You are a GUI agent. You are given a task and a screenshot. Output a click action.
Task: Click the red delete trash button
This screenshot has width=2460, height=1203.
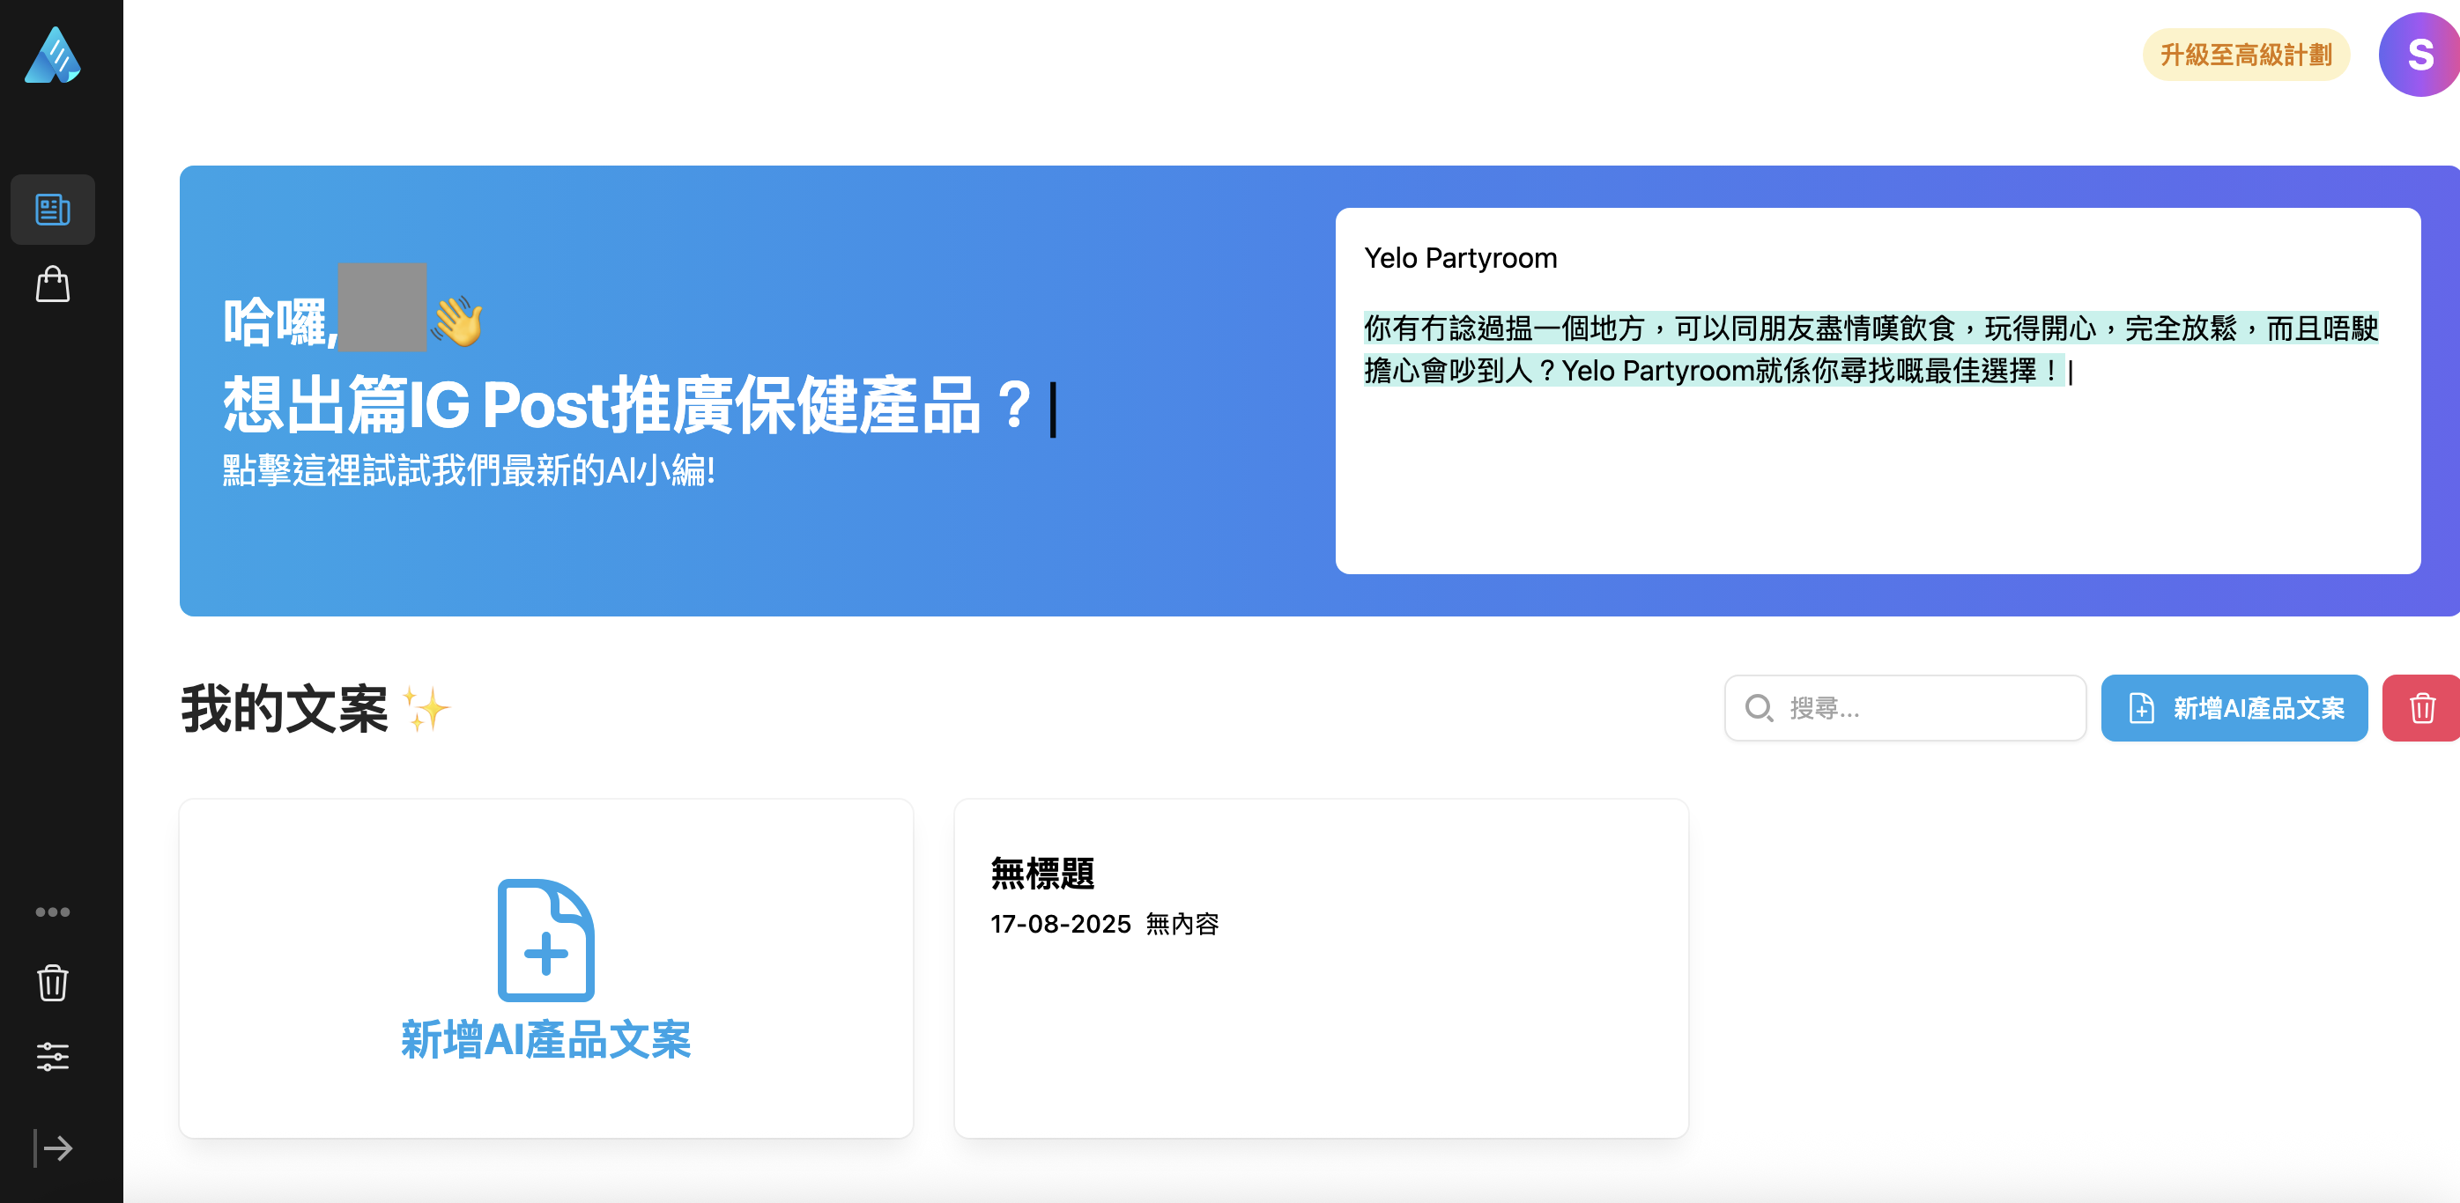coord(2422,708)
